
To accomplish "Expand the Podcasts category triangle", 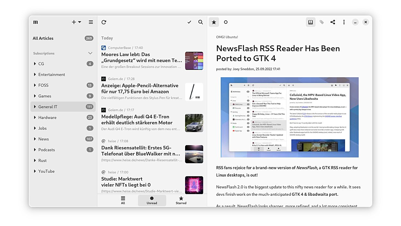I will 35,150.
